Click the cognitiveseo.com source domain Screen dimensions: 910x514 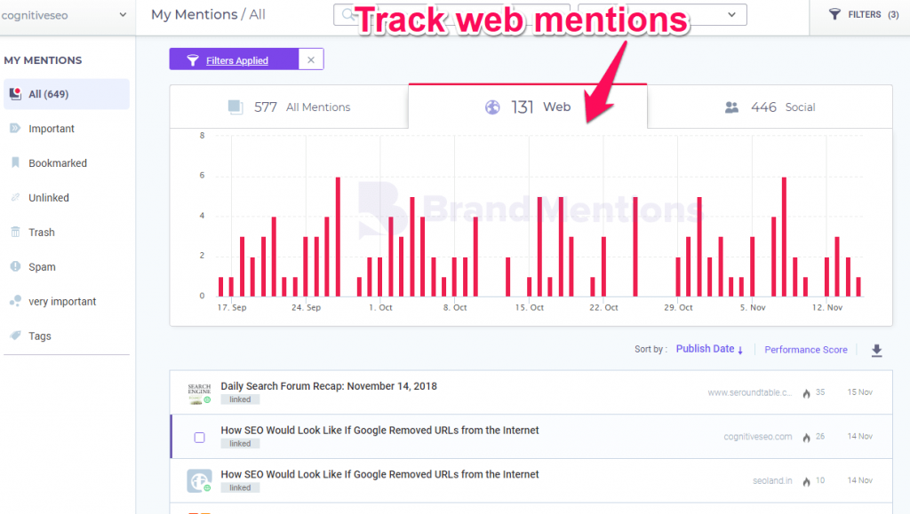(757, 437)
